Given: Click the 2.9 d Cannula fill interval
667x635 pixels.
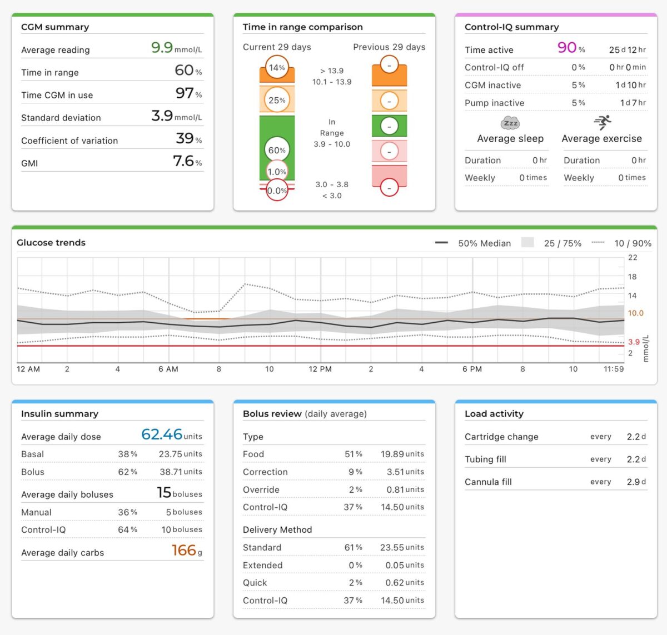Looking at the screenshot, I should [636, 482].
